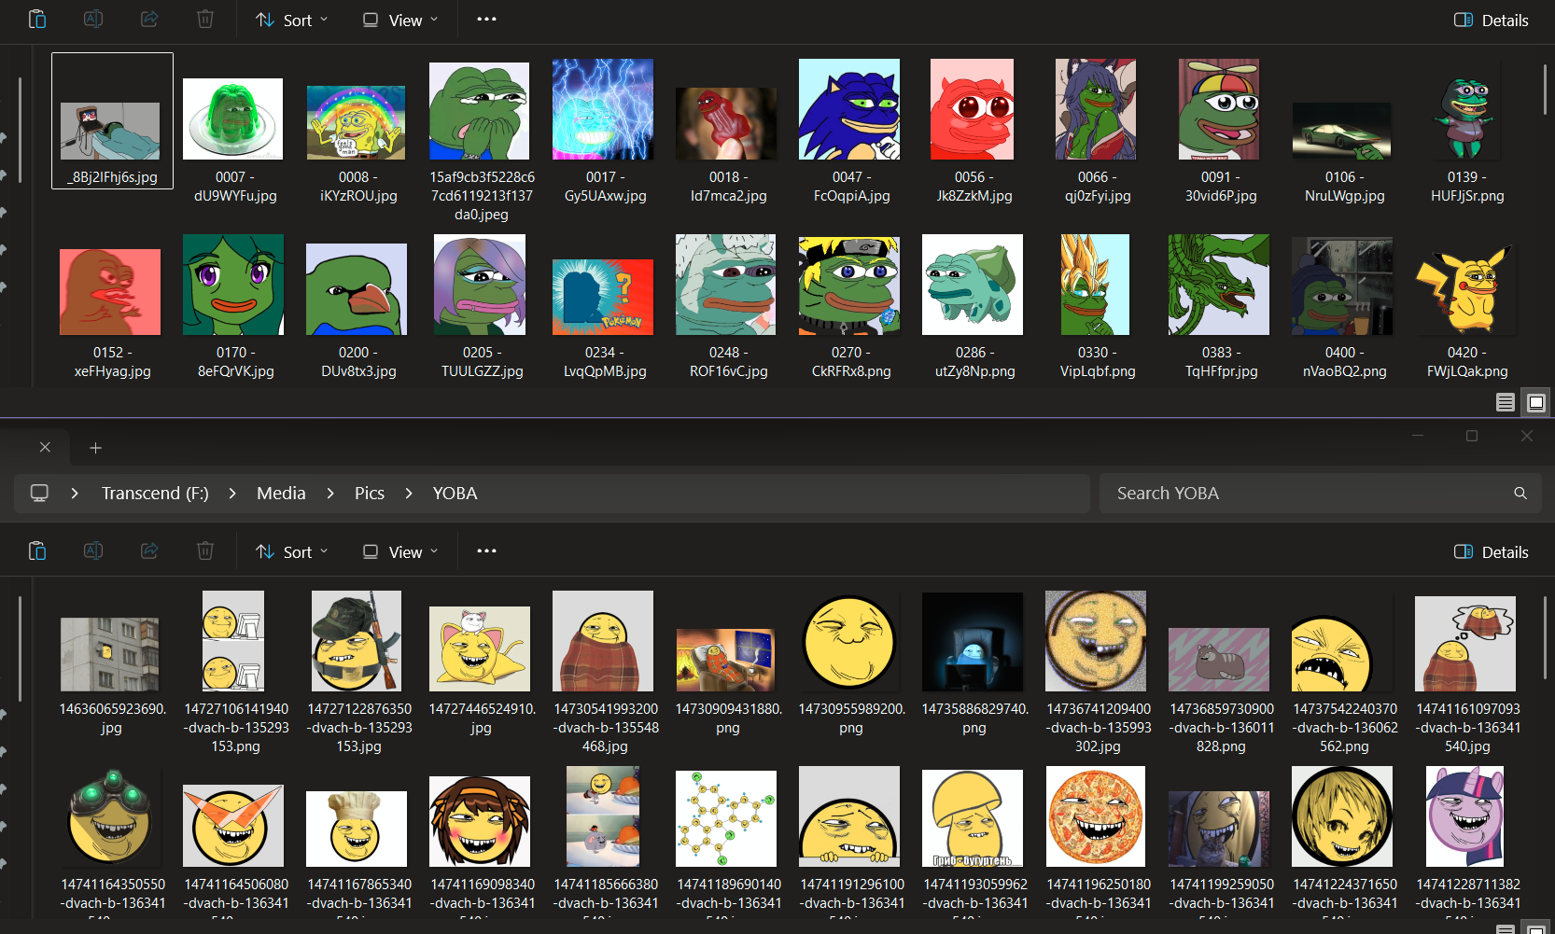
Task: Click the file name 0170 - 8eFQrVK.jpg
Action: (x=235, y=362)
